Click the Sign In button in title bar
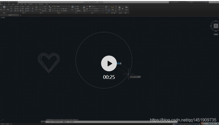The width and height of the screenshot is (219, 125). (x=191, y=2)
